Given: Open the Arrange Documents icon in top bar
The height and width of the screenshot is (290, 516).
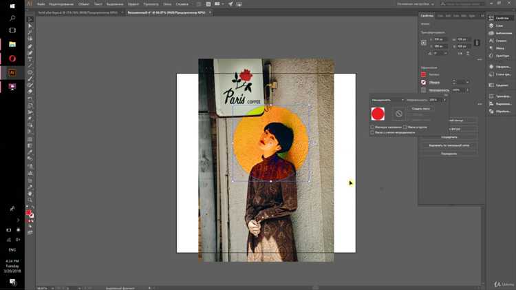Looking at the screenshot, I should (x=218, y=4).
